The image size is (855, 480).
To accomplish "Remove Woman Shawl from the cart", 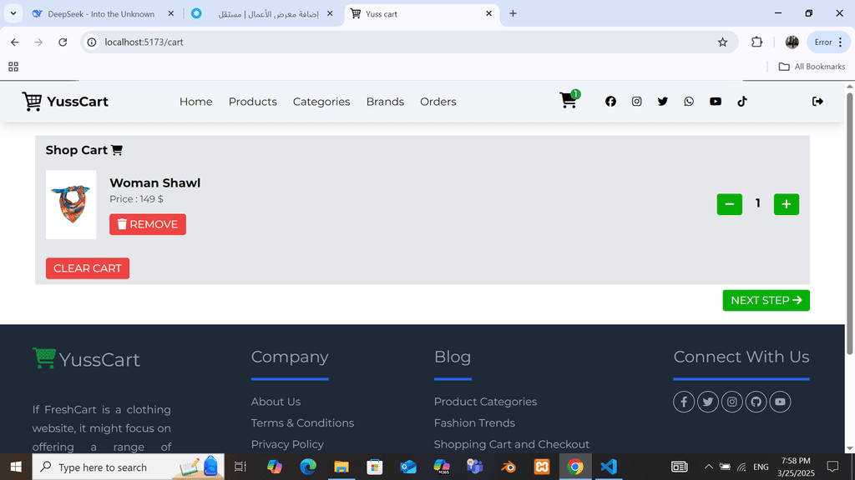I will coord(147,224).
